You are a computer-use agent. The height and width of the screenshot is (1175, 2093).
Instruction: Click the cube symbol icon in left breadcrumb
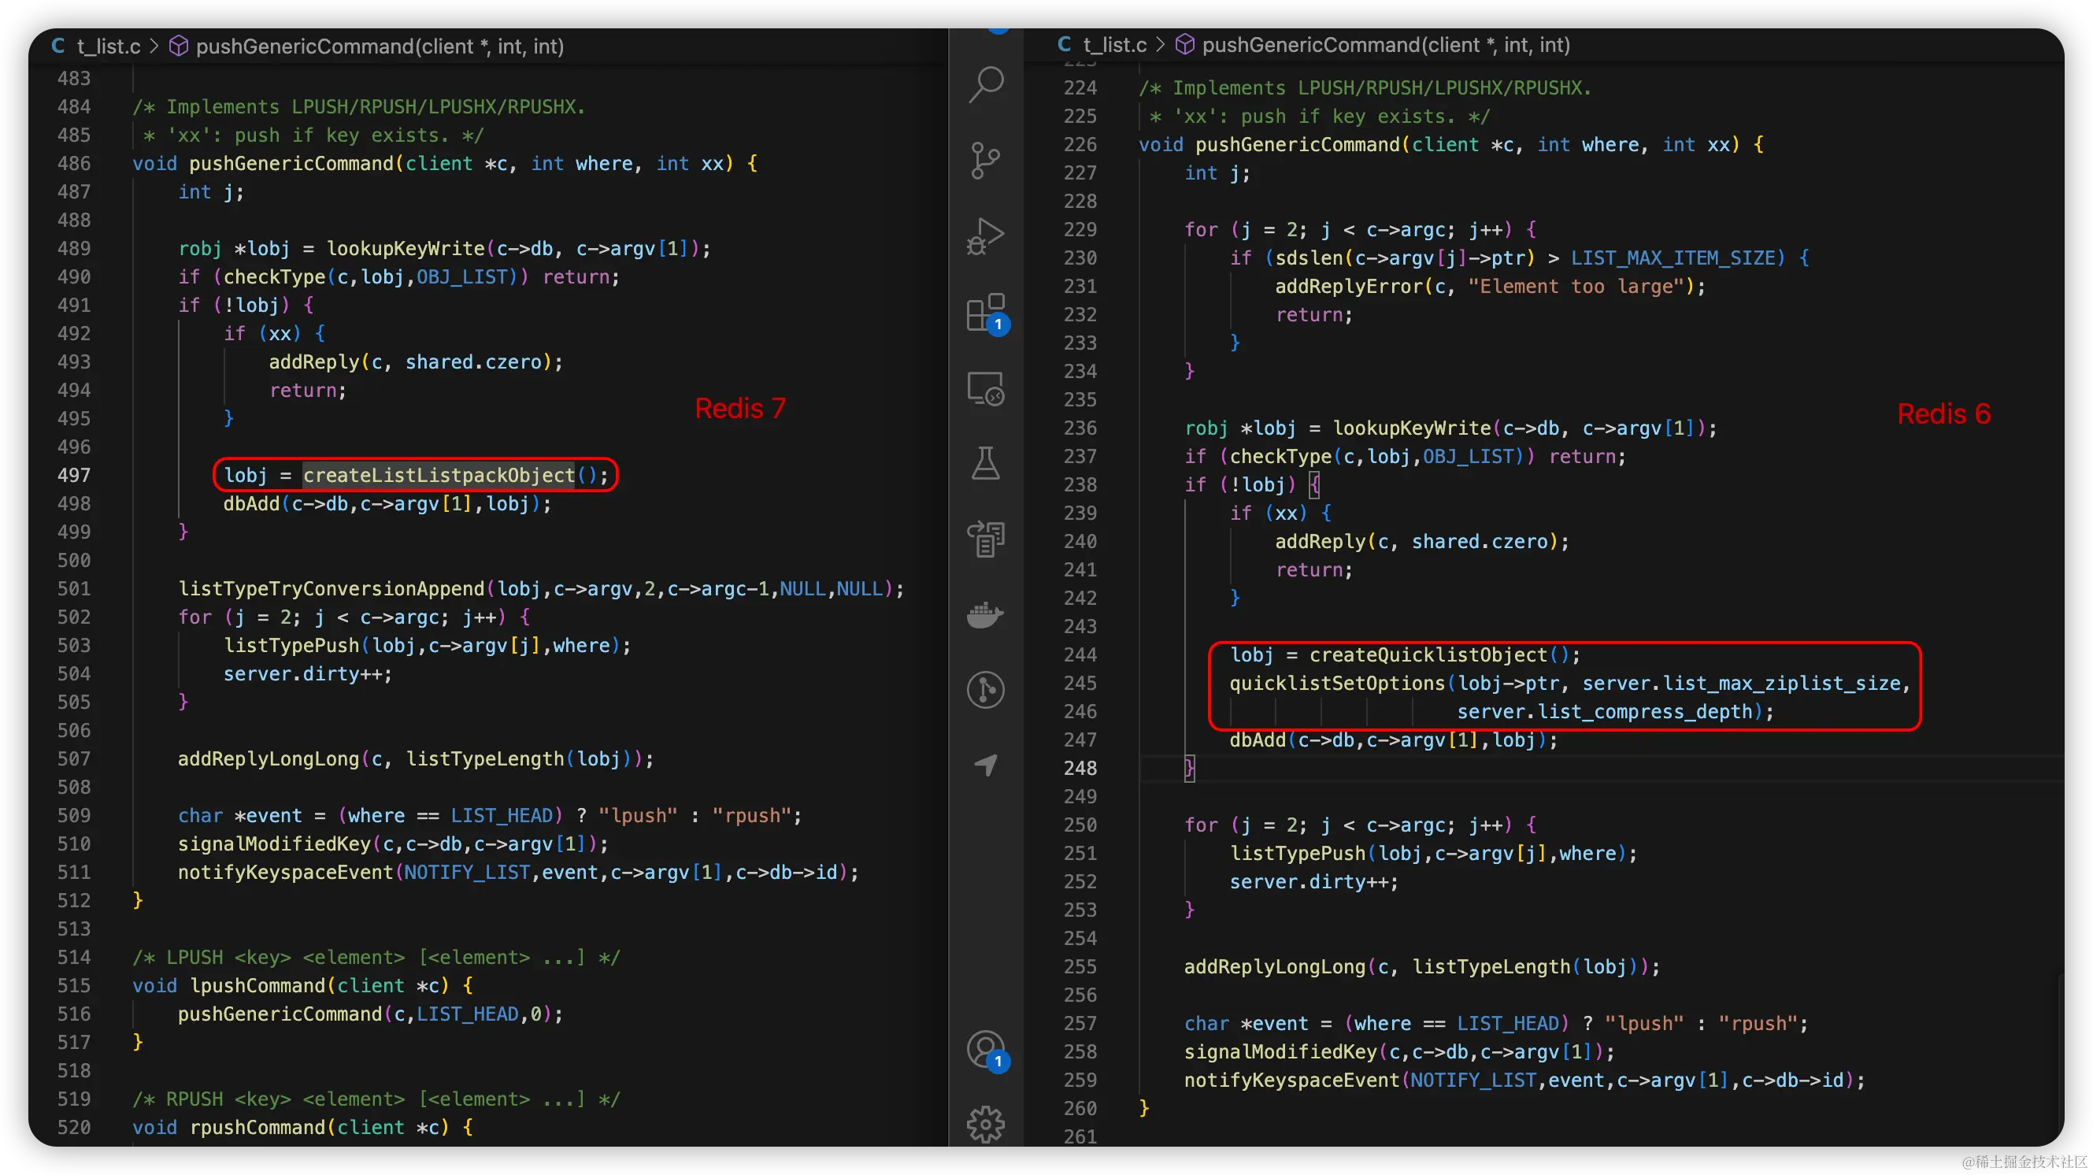pos(179,46)
